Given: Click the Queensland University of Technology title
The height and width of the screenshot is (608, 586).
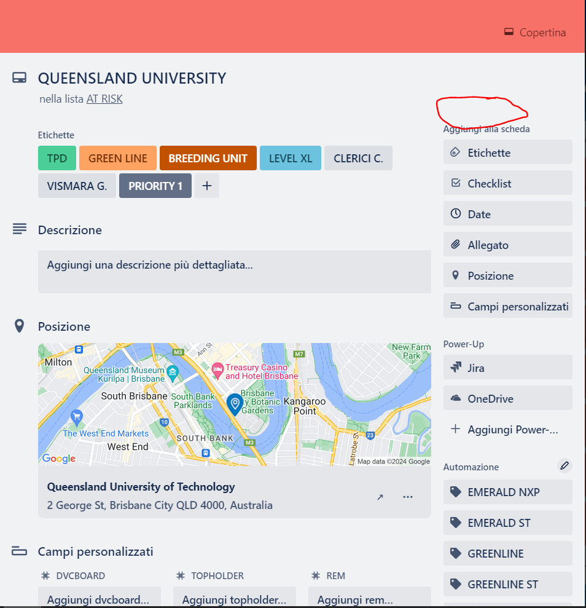Looking at the screenshot, I should click(x=141, y=487).
